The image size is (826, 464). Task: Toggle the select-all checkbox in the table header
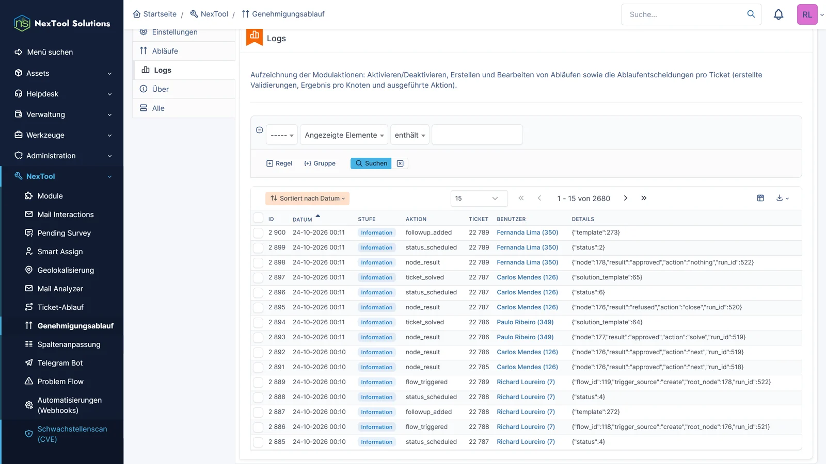click(x=258, y=218)
